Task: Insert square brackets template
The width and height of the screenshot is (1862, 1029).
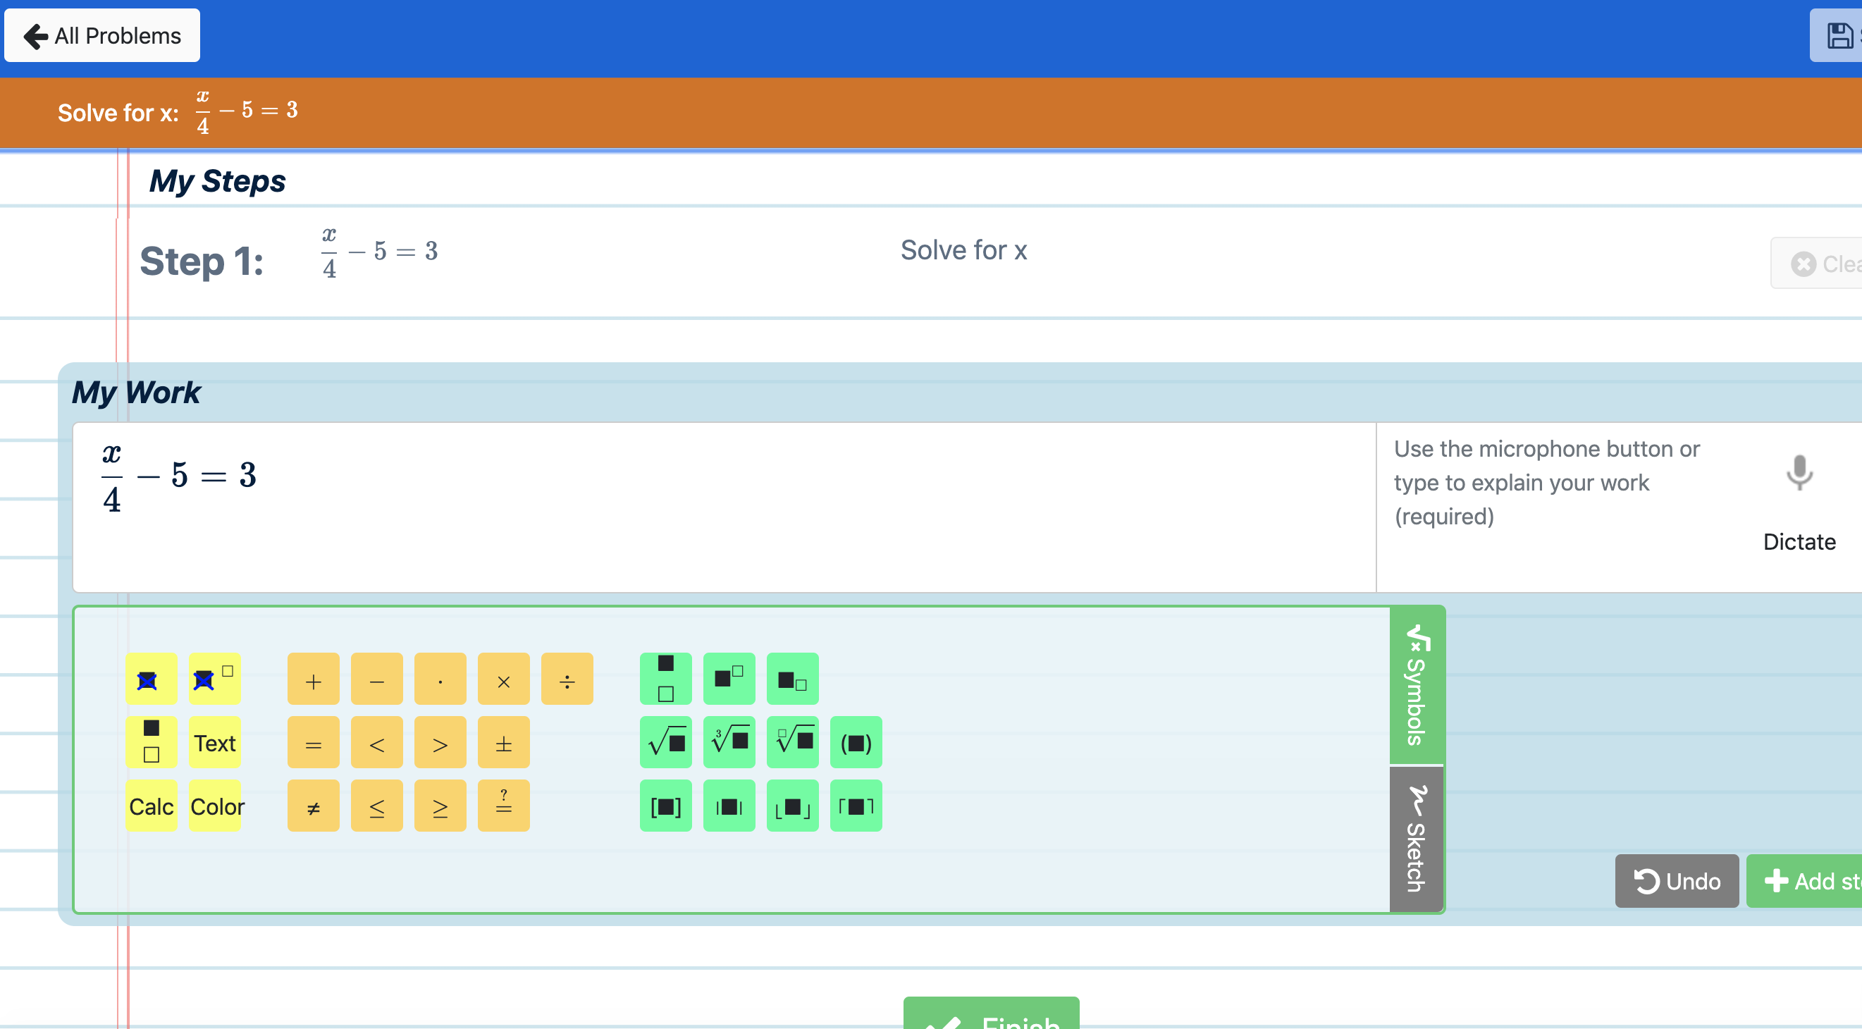Action: tap(665, 806)
